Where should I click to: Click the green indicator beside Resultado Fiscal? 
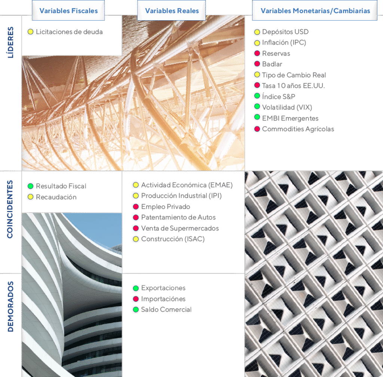(31, 186)
